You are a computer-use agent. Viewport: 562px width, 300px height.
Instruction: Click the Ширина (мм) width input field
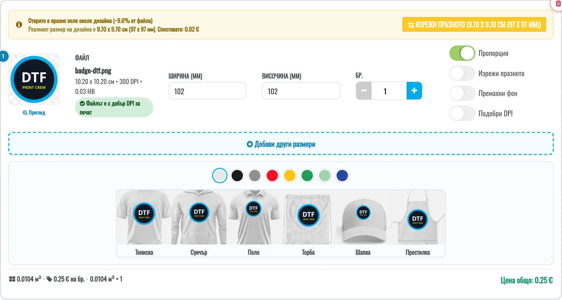(208, 91)
